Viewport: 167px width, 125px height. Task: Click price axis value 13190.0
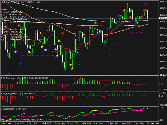(163, 2)
